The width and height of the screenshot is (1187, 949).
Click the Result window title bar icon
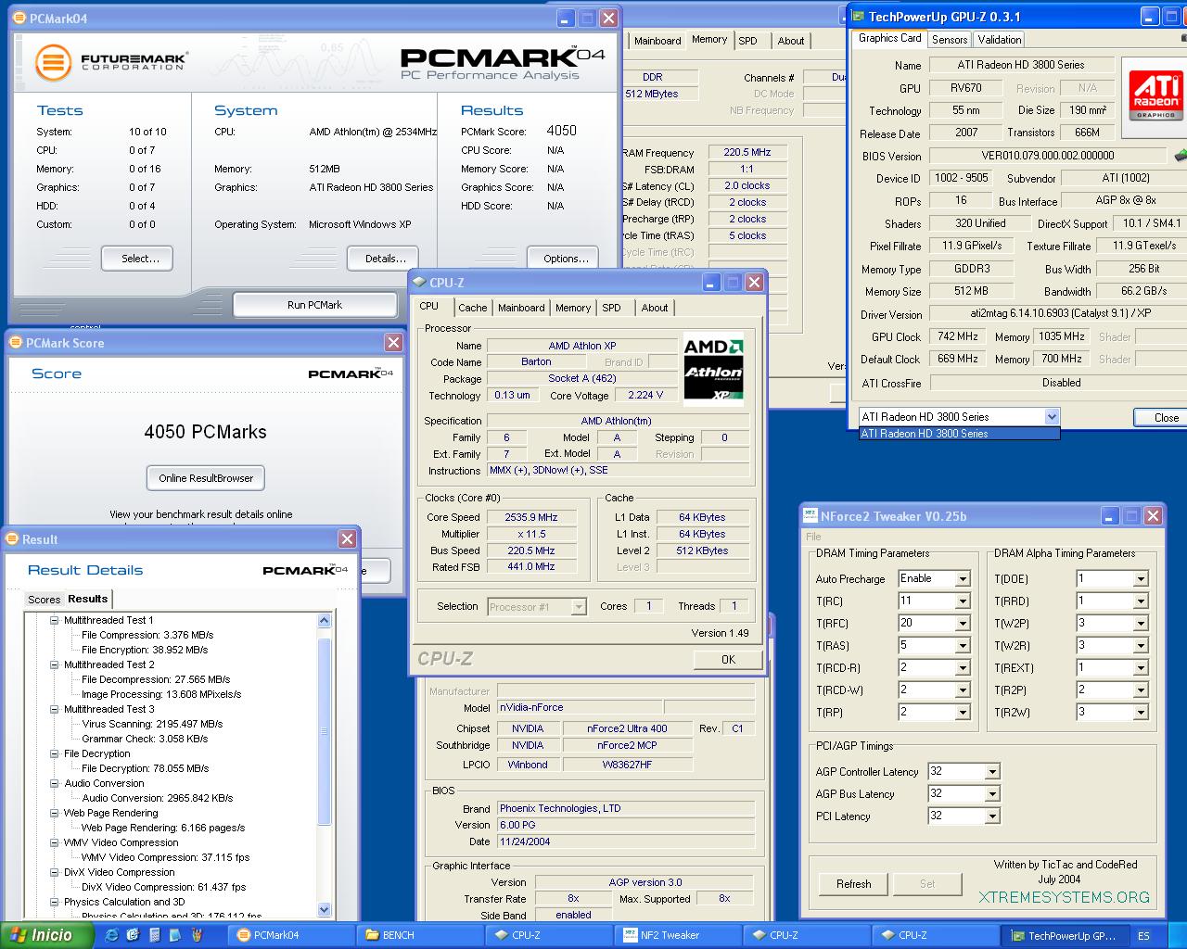tap(11, 539)
